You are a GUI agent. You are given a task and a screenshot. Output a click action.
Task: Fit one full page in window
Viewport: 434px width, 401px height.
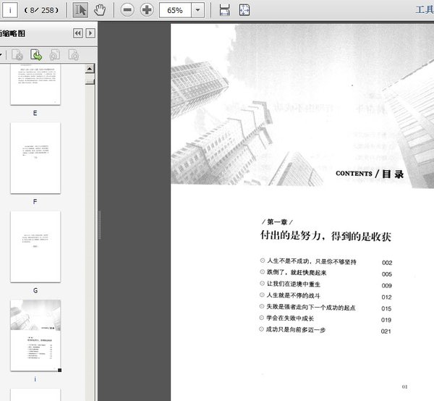244,10
